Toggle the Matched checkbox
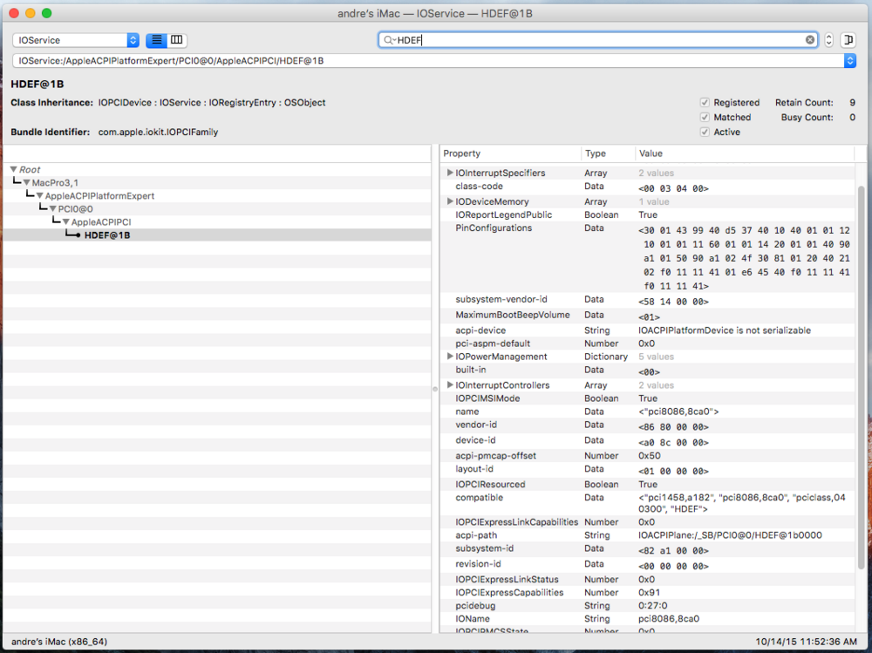This screenshot has height=653, width=872. (705, 118)
